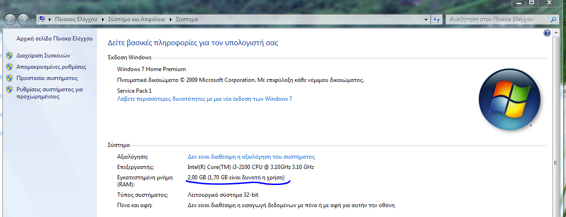Expand arrow after Σύστημα και Ασφάλεια breadcrumb

tap(170, 20)
